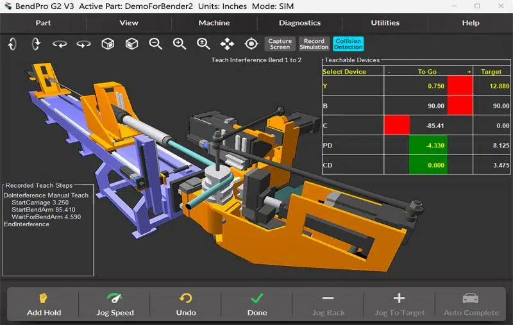Screen dimensions: 513x325
Task: Click the Select Device column header
Action: 344,72
